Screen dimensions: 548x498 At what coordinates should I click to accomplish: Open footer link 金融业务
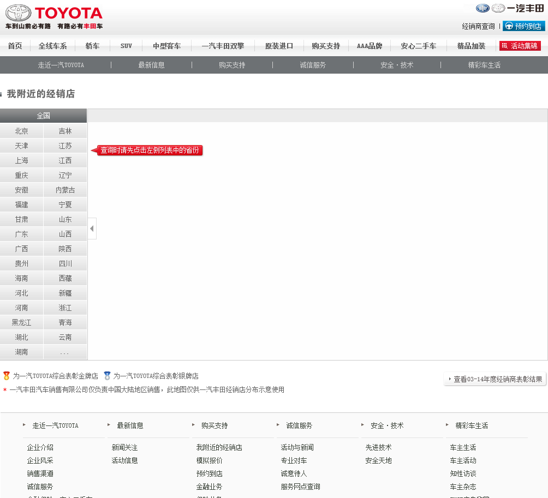pos(210,487)
